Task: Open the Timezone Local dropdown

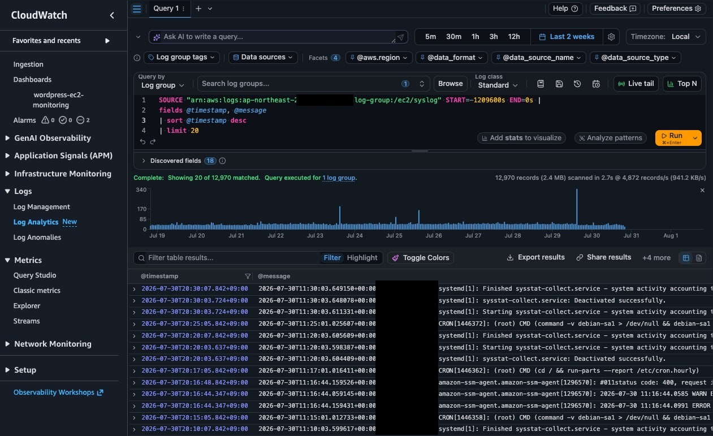Action: (x=666, y=37)
